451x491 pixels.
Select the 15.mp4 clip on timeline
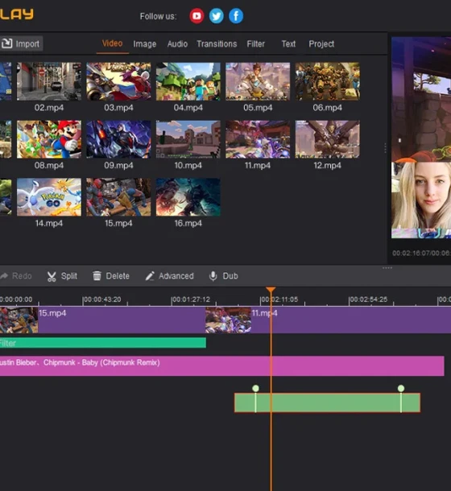(x=102, y=320)
